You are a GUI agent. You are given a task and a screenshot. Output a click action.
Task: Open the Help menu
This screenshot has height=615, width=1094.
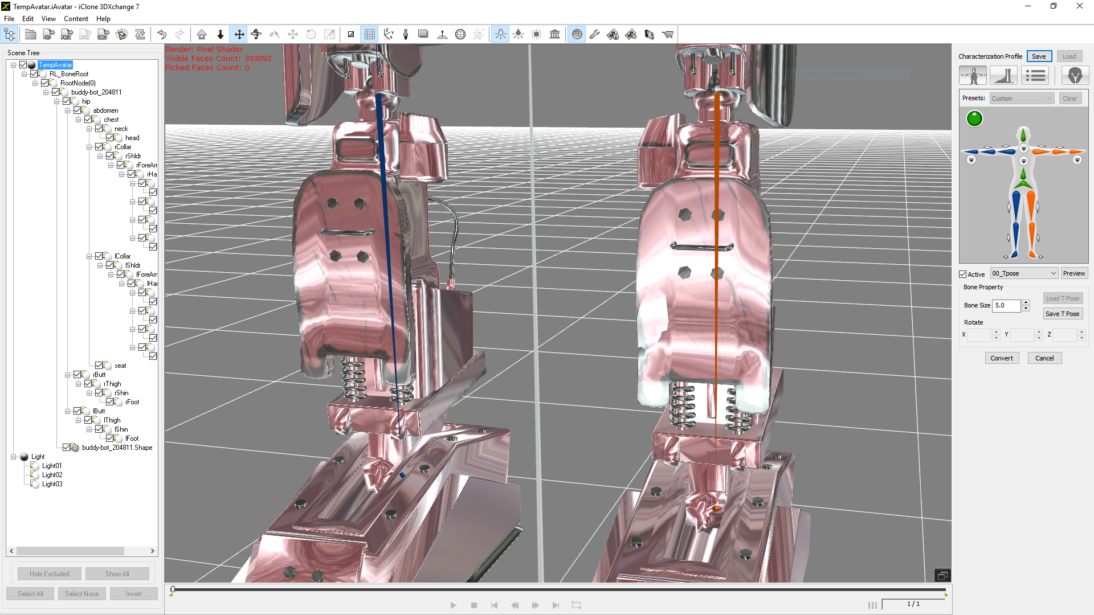pyautogui.click(x=103, y=19)
